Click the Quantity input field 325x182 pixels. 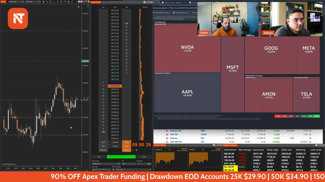142,164
